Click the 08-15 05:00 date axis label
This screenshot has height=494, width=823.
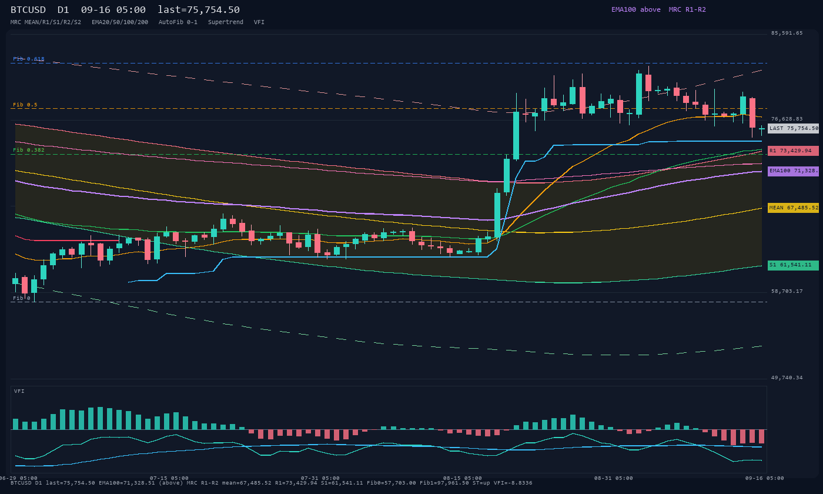tap(463, 478)
